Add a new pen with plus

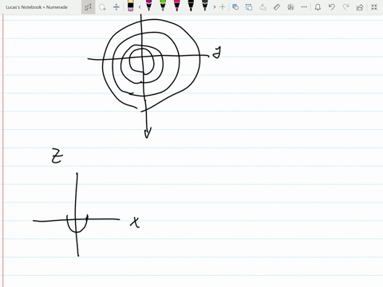pos(223,7)
